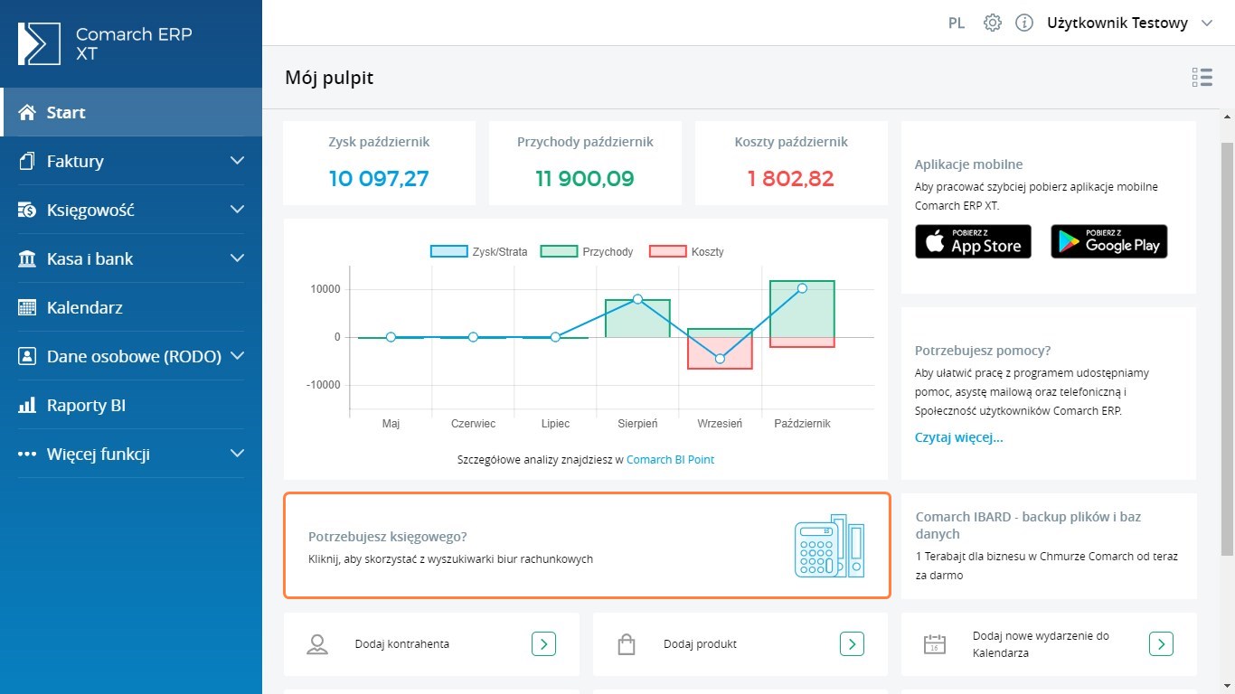The width and height of the screenshot is (1235, 694).
Task: Open dashboard layout list icon
Action: pyautogui.click(x=1202, y=77)
